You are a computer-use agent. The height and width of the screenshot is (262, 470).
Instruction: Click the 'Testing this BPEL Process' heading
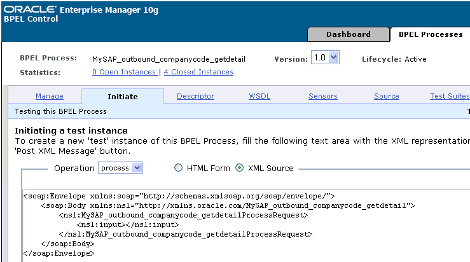coord(60,111)
